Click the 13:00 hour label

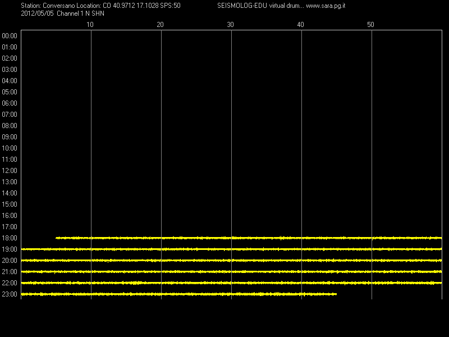coord(10,182)
